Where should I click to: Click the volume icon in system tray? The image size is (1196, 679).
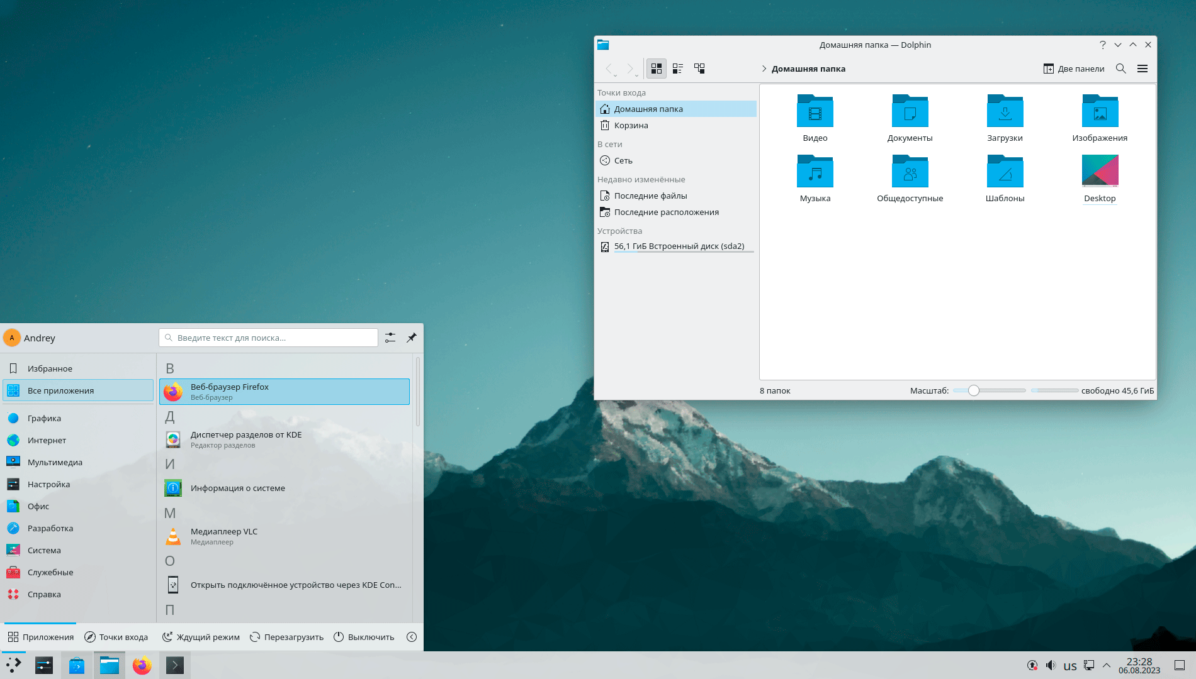1051,665
